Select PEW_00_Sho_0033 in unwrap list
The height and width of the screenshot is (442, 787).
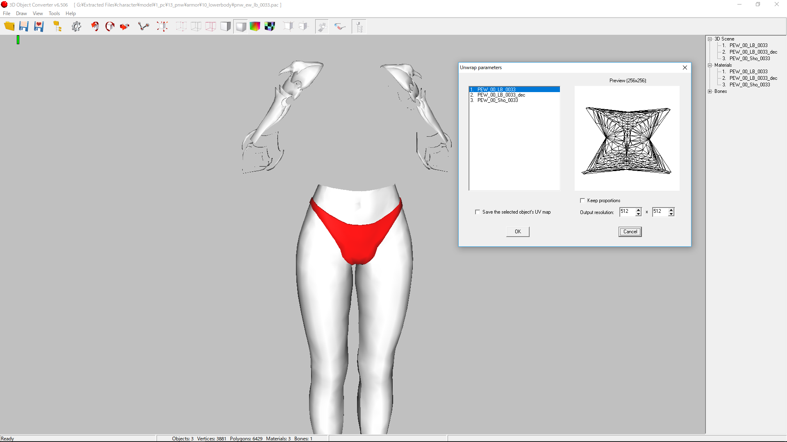pyautogui.click(x=498, y=100)
